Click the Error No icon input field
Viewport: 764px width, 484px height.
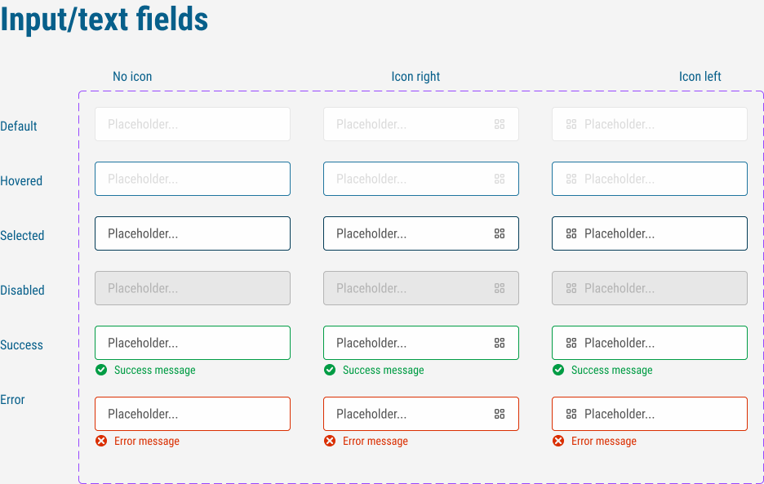pos(193,414)
